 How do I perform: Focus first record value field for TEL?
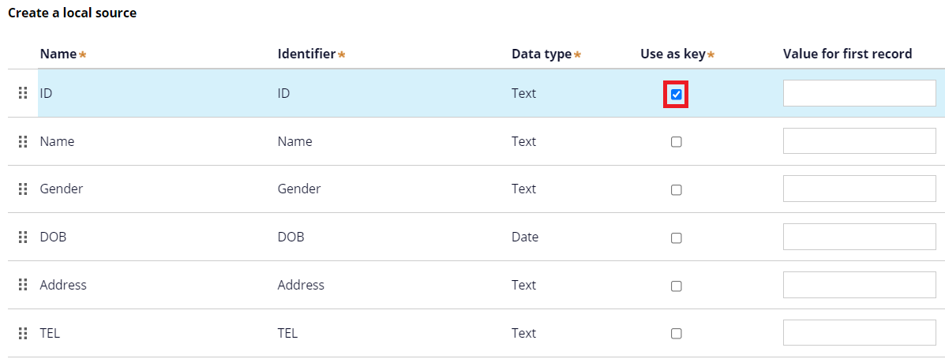[860, 332]
